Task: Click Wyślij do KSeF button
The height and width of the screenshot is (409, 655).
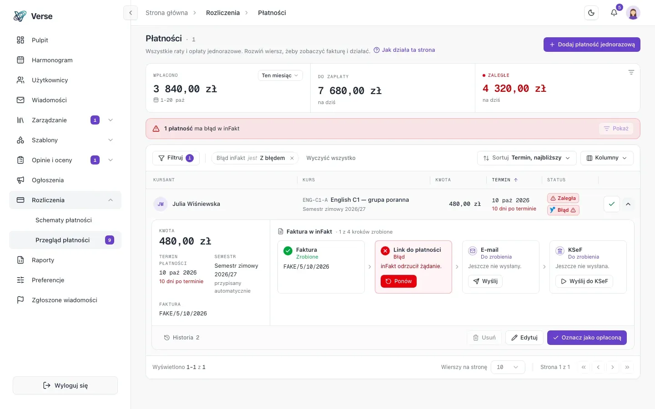Action: 584,281
